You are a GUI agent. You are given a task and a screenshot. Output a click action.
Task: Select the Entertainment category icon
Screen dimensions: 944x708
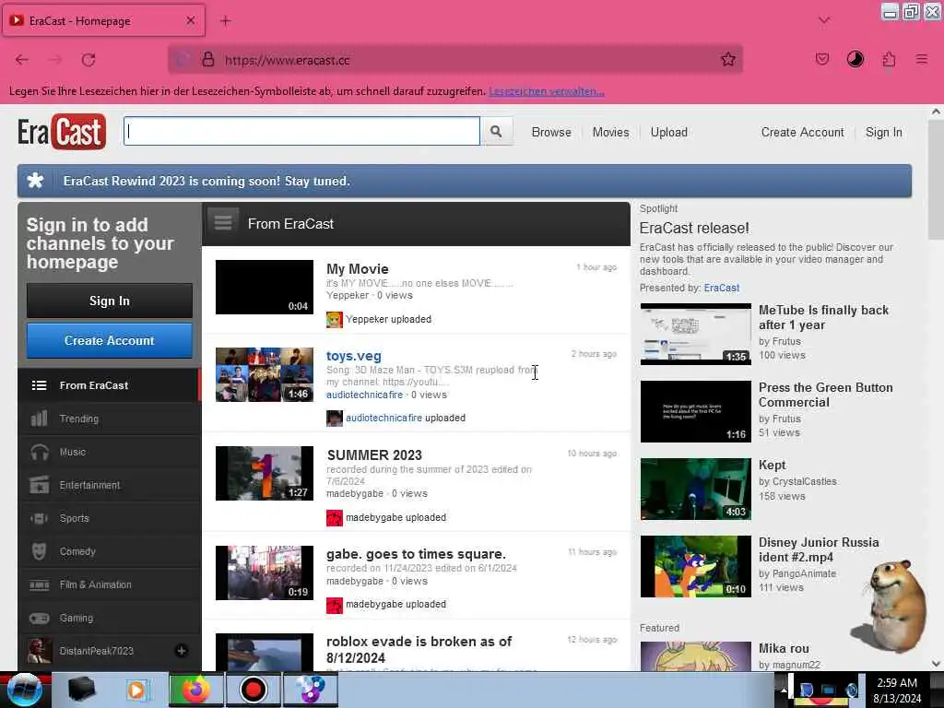click(39, 485)
